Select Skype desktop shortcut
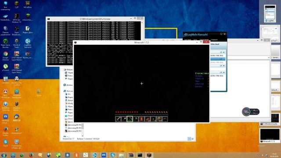Viewport: 281px width, 158px height. [x=5, y=143]
